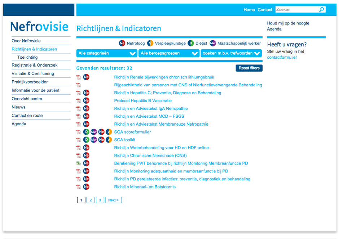
Task: Go to results page 3
Action: click(x=100, y=200)
